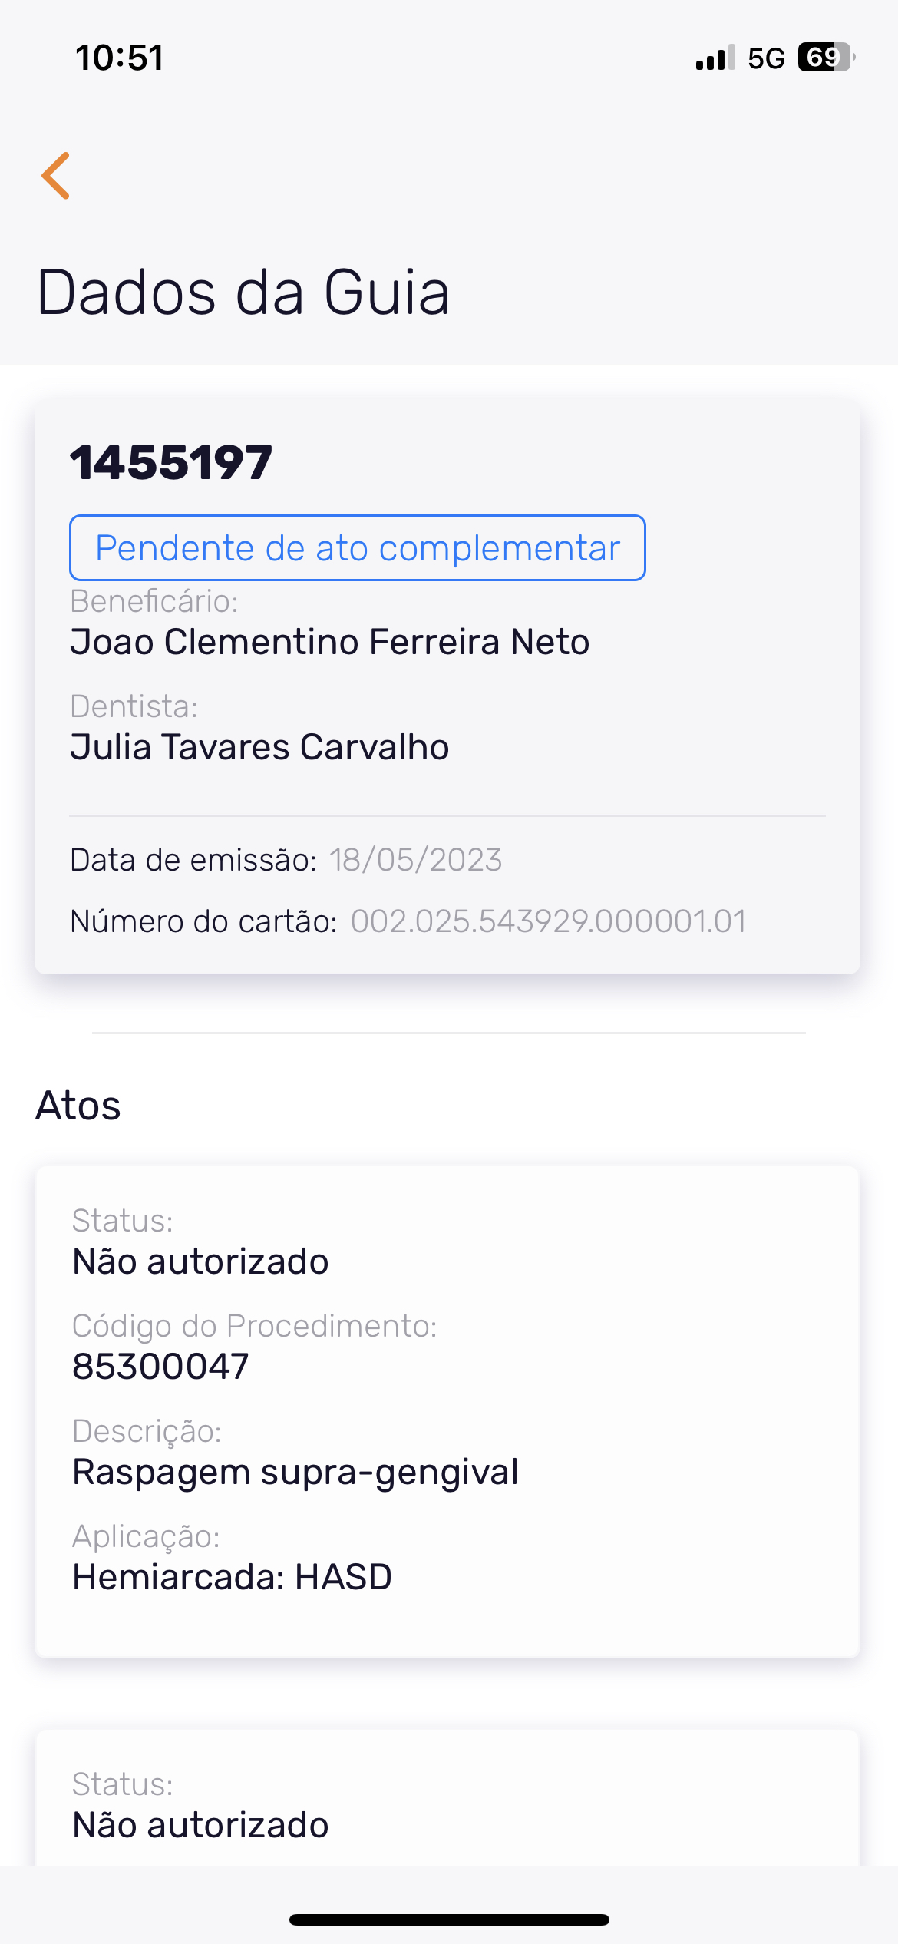Tap the 'Dados da Guia' page title
Viewport: 898px width, 1944px height.
(243, 293)
